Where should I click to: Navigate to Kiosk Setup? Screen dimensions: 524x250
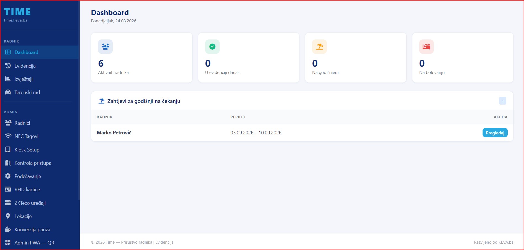(40, 150)
